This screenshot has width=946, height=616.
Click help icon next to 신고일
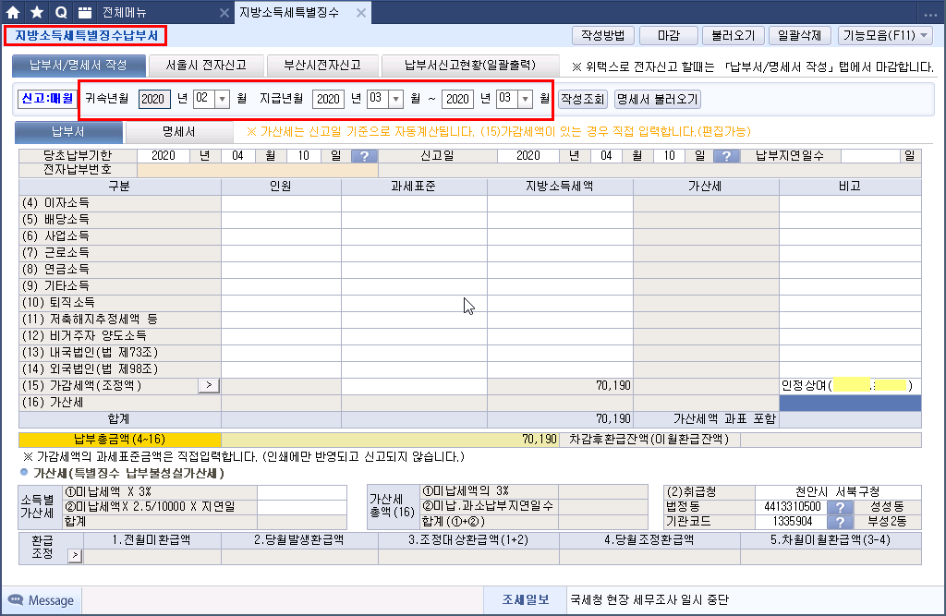(x=726, y=156)
